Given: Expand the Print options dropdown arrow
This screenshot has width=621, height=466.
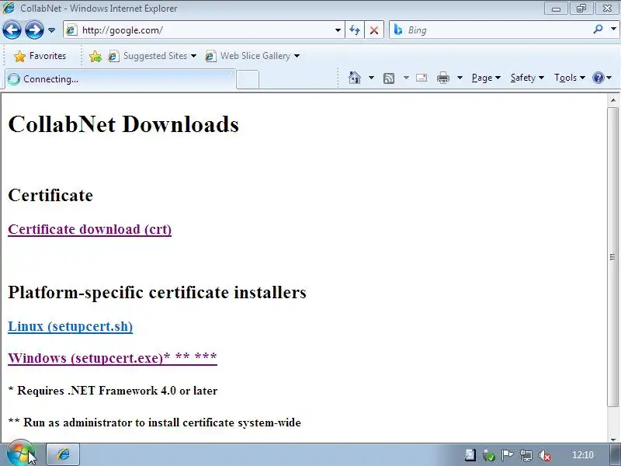Looking at the screenshot, I should click(460, 78).
